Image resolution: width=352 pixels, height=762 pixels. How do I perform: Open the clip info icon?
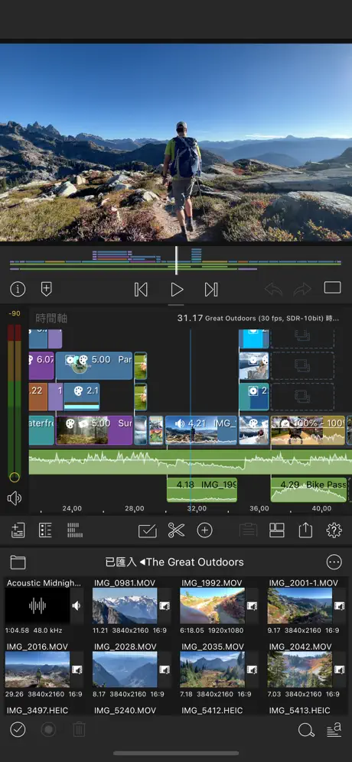(x=18, y=289)
